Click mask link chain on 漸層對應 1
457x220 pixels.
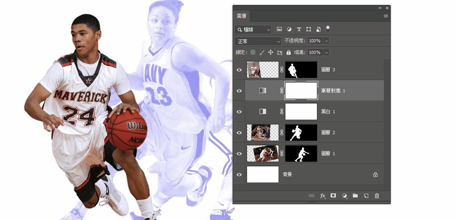[282, 91]
